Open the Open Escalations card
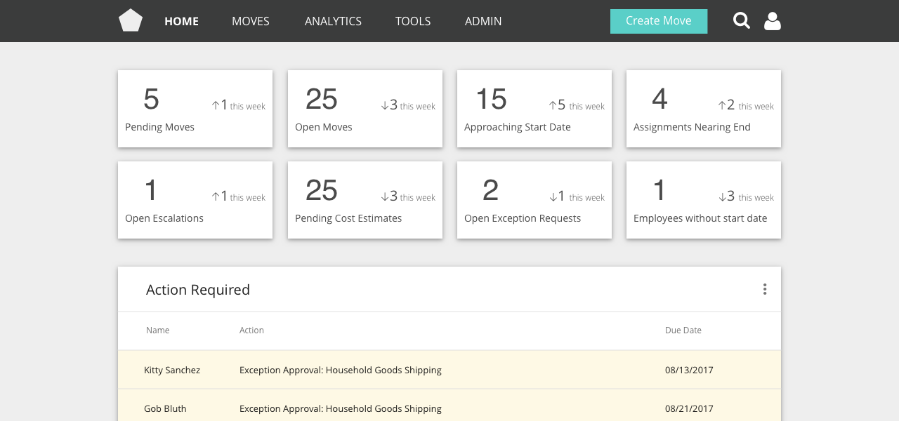The image size is (899, 421). (x=195, y=200)
